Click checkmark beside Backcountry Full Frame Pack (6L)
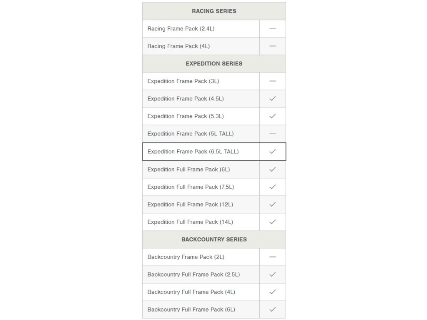 (x=273, y=310)
